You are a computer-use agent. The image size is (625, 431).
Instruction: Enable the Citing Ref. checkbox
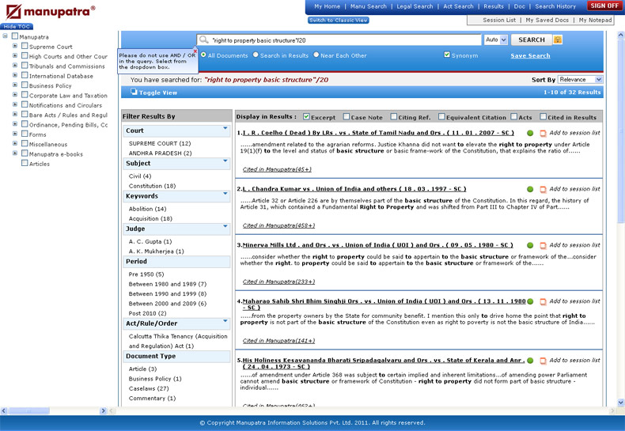pyautogui.click(x=394, y=117)
